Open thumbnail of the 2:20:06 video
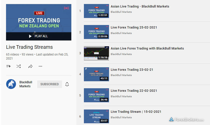The height and width of the screenshot is (125, 210). coord(96,32)
